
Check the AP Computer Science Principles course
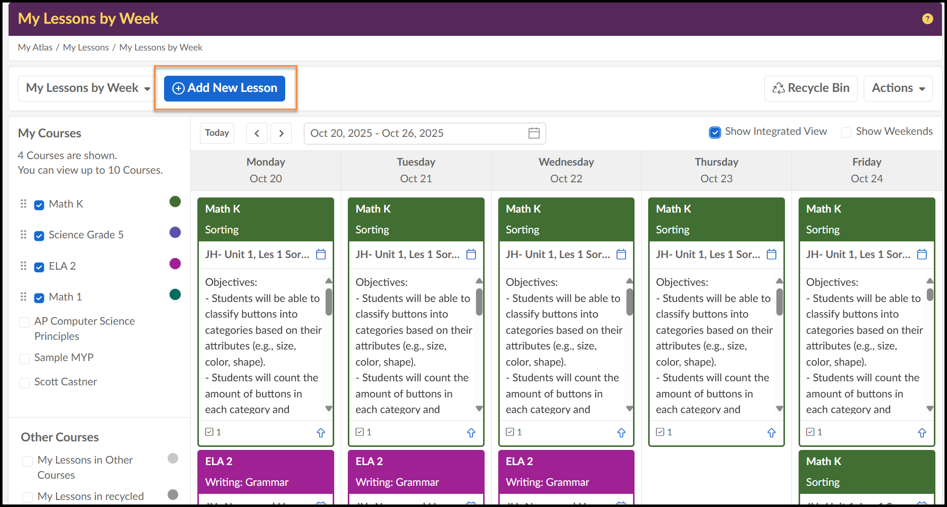[x=24, y=322]
